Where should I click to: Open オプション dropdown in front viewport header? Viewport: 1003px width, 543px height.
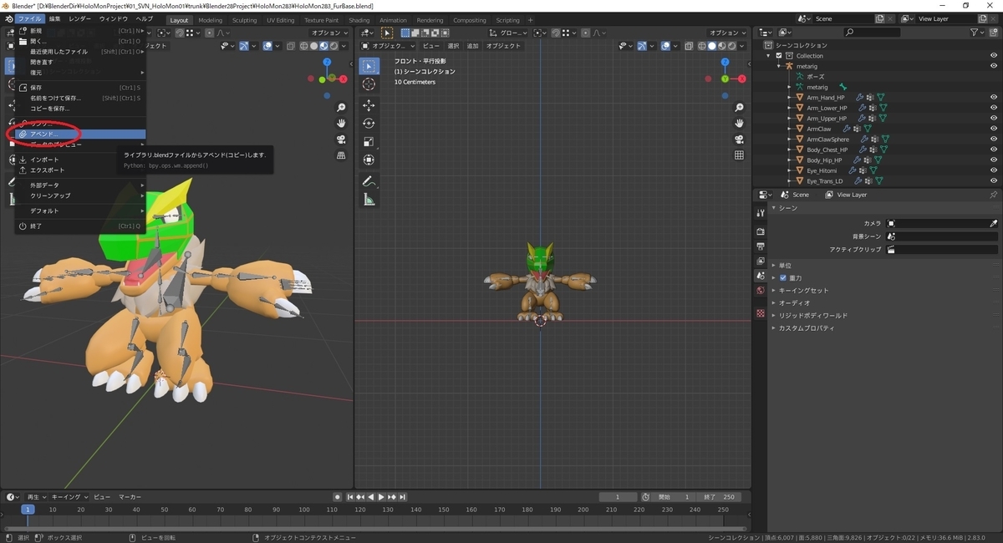click(726, 33)
